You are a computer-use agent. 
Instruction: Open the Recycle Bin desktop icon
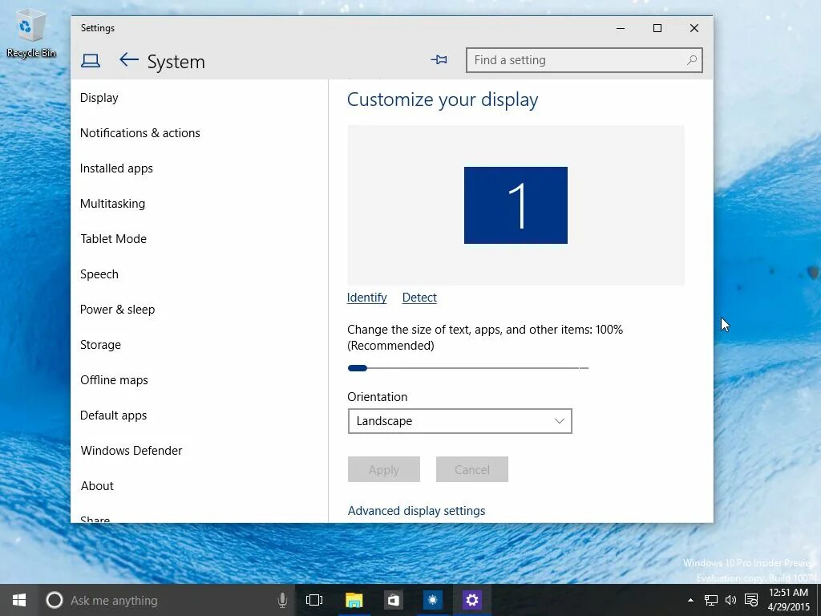(x=31, y=32)
